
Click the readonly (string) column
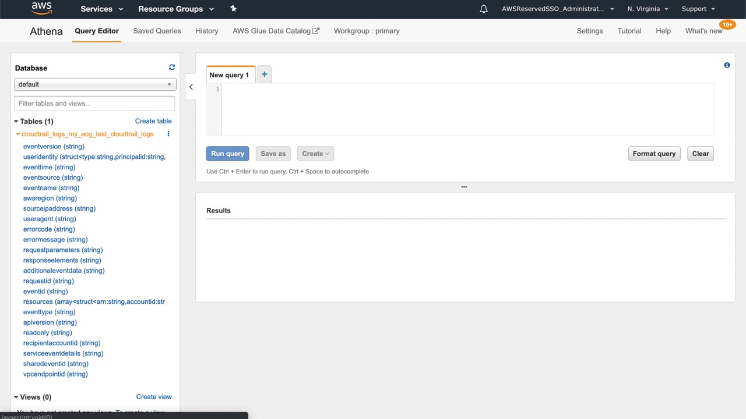pyautogui.click(x=48, y=333)
